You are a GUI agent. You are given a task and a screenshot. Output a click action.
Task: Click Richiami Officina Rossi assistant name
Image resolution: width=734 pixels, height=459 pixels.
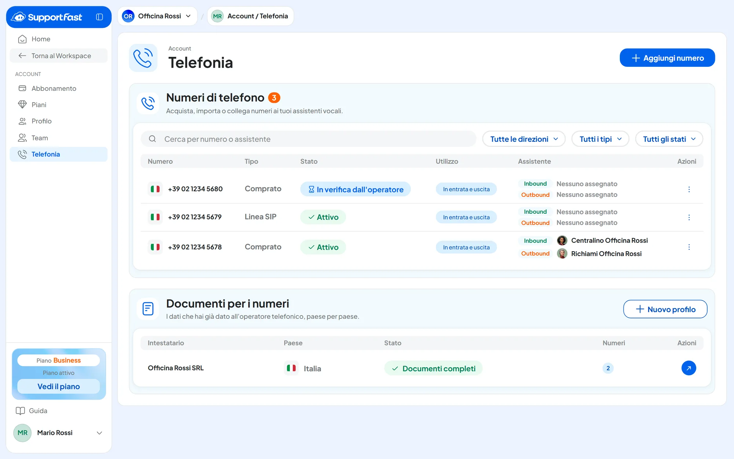tap(606, 253)
